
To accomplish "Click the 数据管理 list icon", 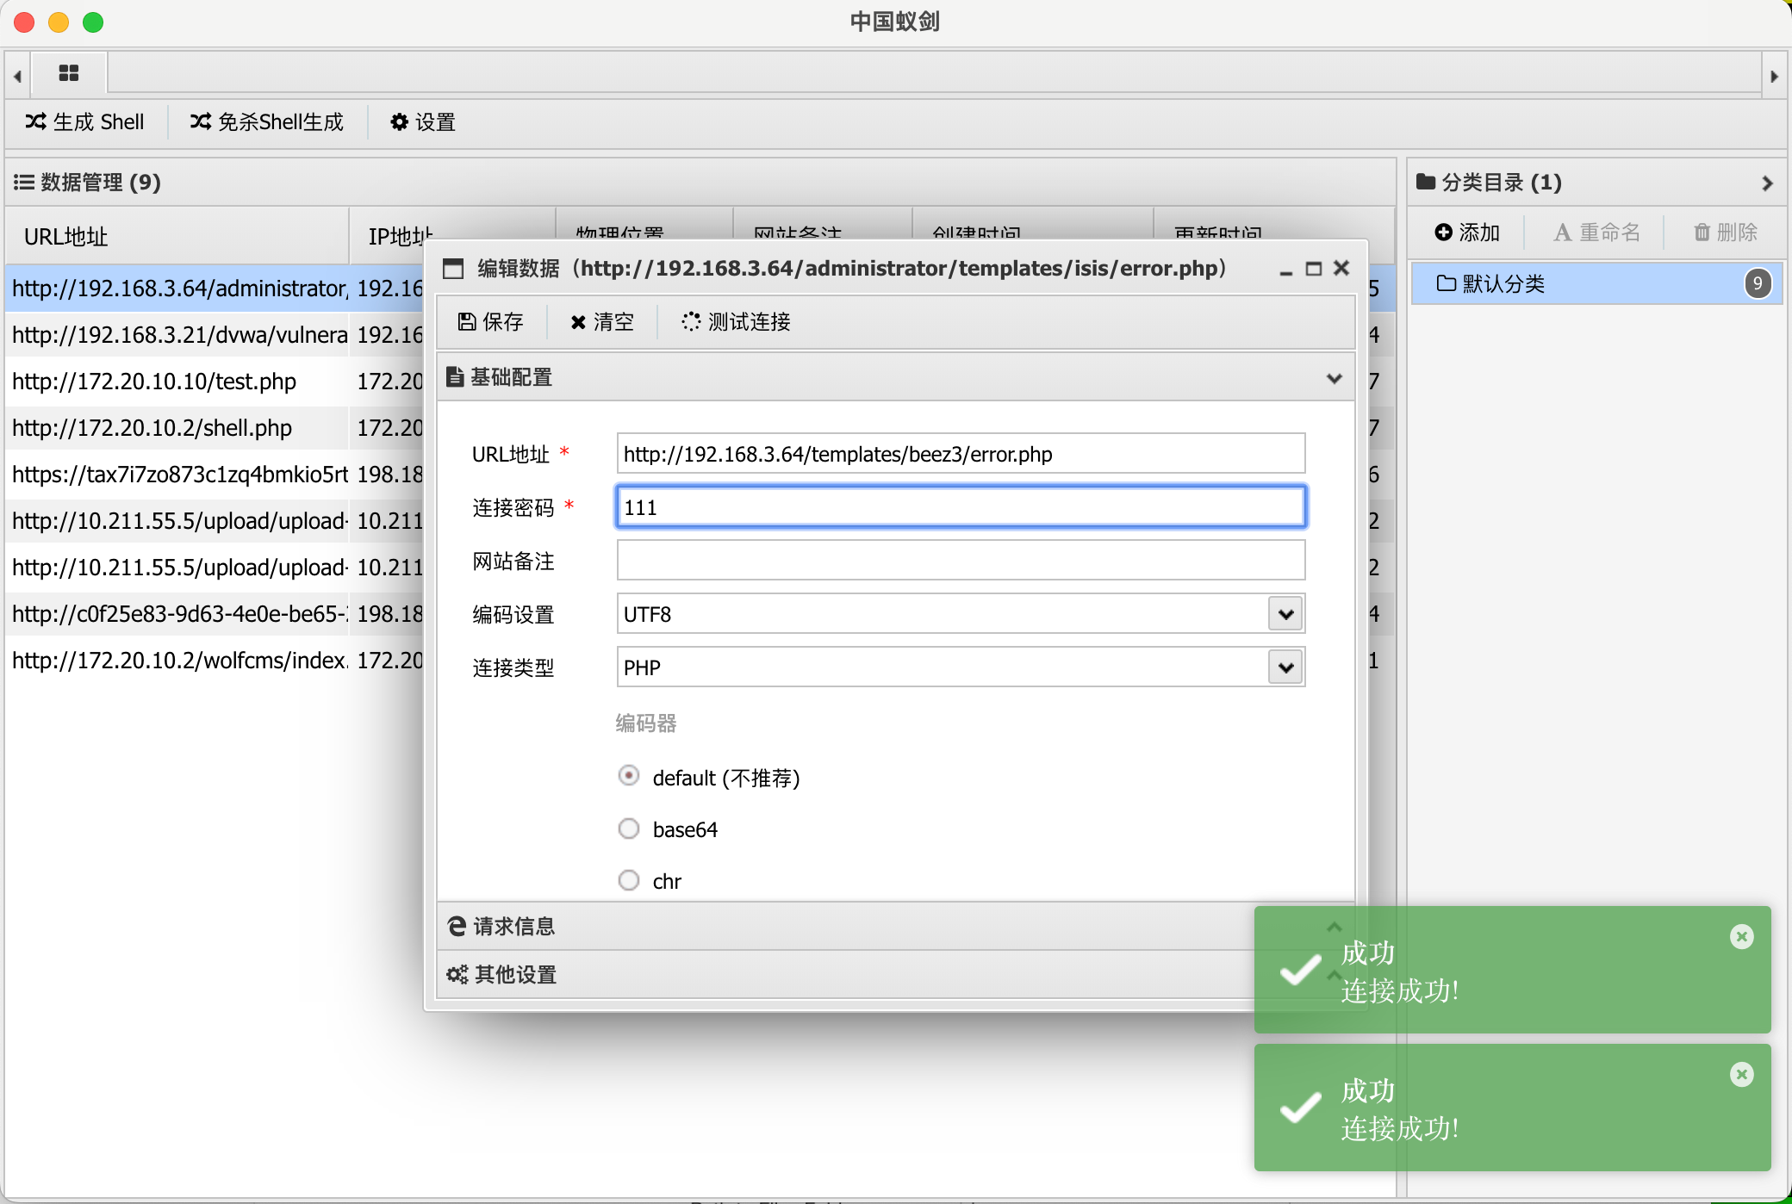I will [x=24, y=183].
